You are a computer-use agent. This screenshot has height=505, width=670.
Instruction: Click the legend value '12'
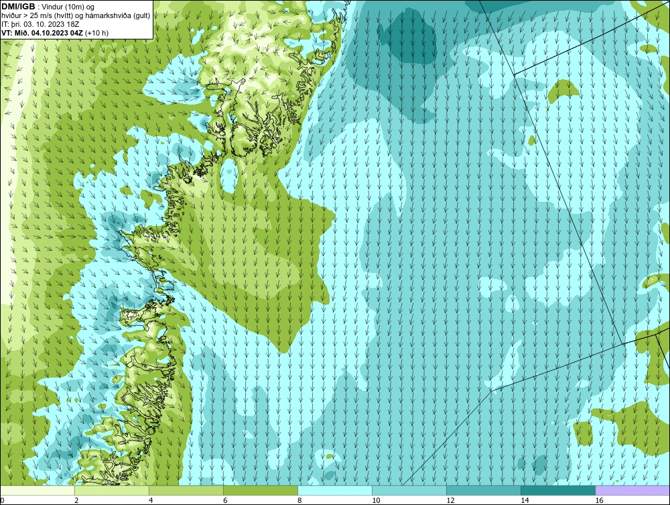point(450,500)
